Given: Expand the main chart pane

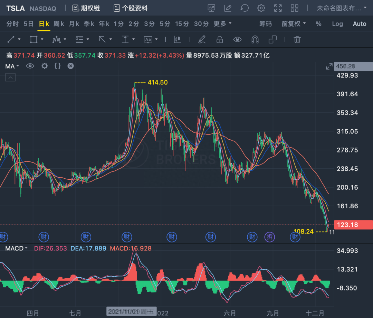Looking at the screenshot, I should 329,66.
